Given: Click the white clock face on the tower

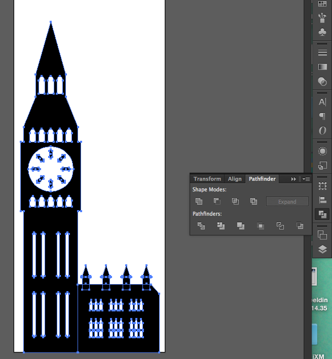Looking at the screenshot, I should (x=51, y=169).
